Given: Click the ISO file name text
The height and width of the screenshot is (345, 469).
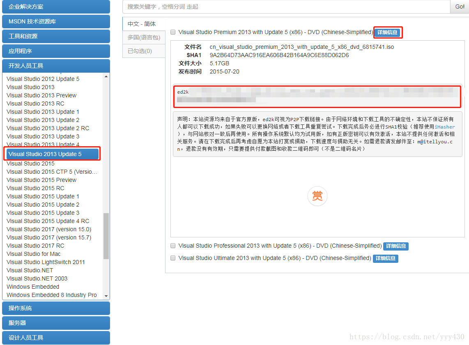Looking at the screenshot, I should [x=302, y=47].
